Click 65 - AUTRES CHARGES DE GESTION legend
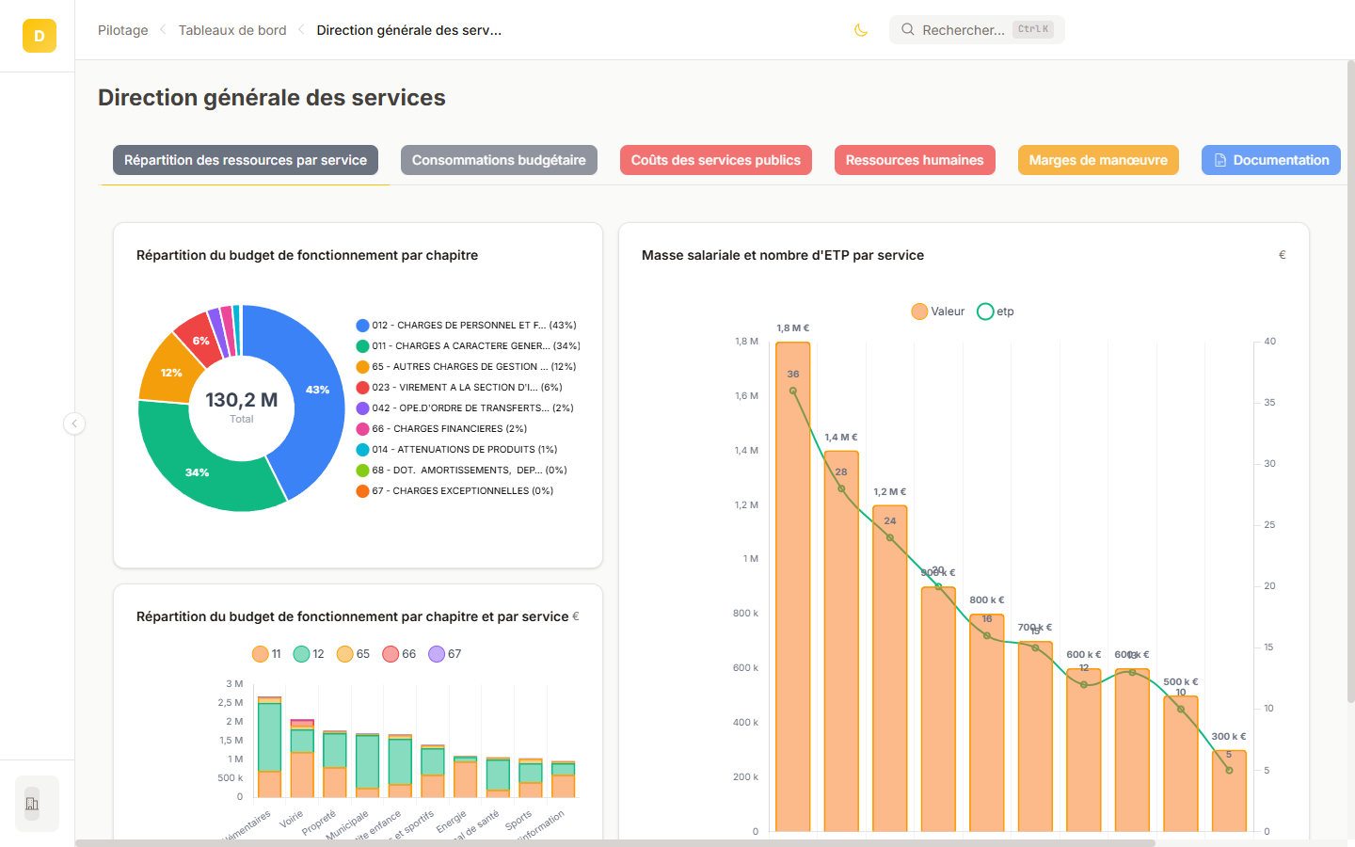 tap(467, 367)
